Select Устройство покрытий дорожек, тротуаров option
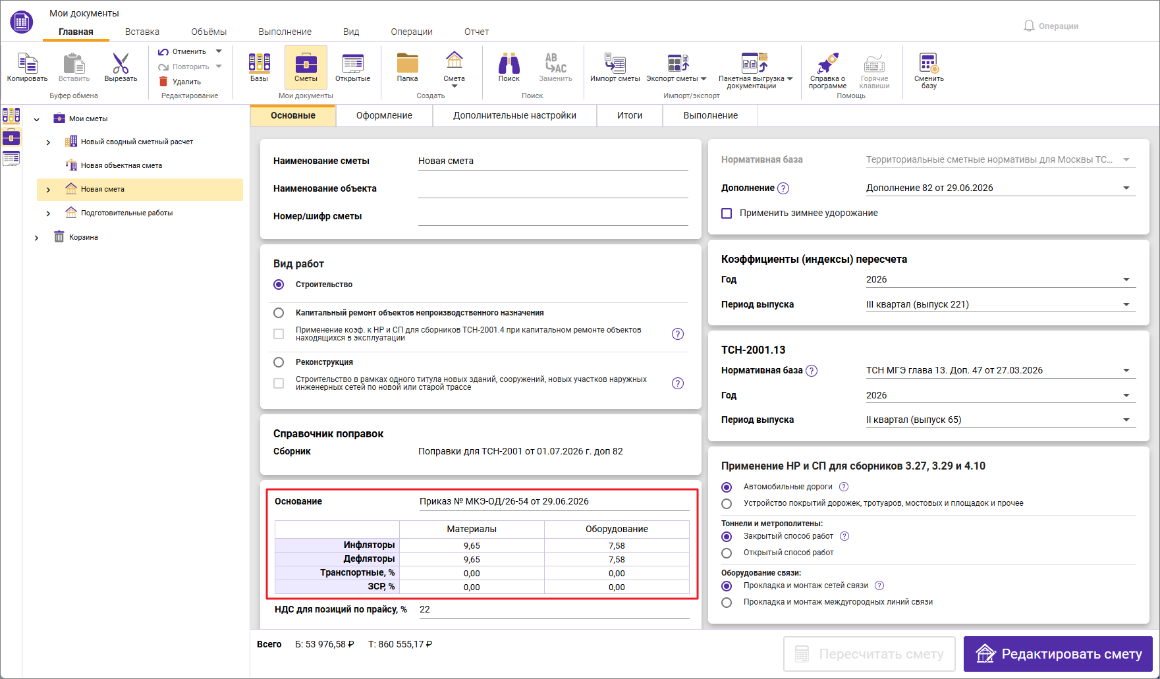1160x679 pixels. [727, 504]
